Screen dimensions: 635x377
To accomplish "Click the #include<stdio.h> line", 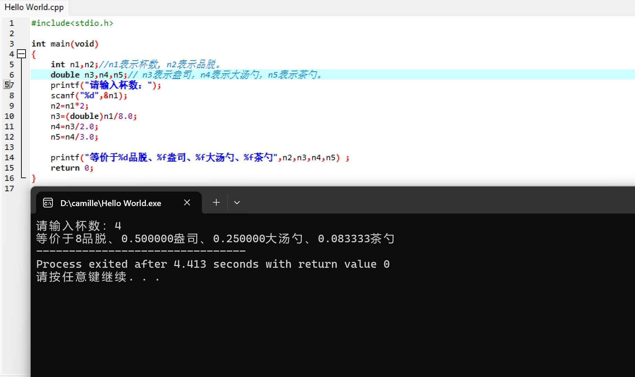I will click(72, 23).
